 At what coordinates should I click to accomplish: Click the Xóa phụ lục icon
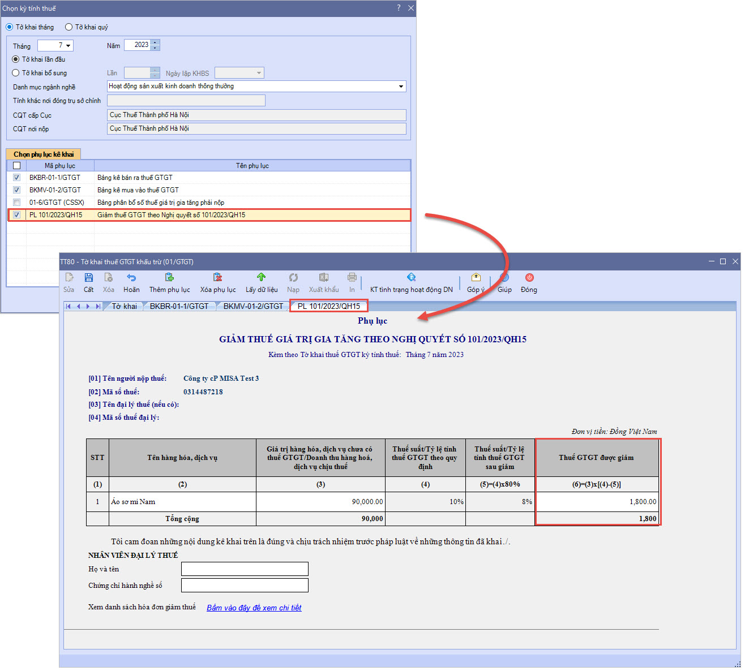217,278
